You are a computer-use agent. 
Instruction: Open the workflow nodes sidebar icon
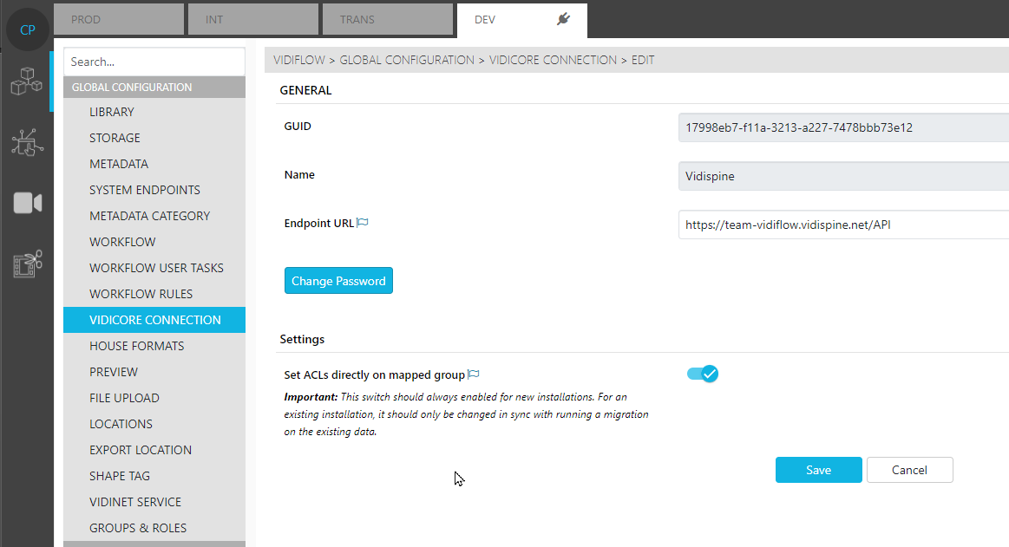pos(26,142)
